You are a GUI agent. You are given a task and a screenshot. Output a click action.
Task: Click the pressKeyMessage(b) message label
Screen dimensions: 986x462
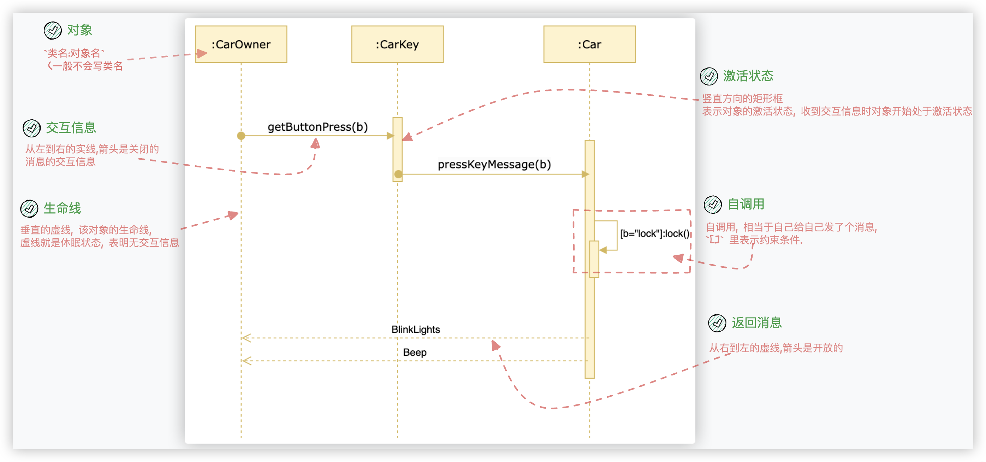tap(494, 164)
